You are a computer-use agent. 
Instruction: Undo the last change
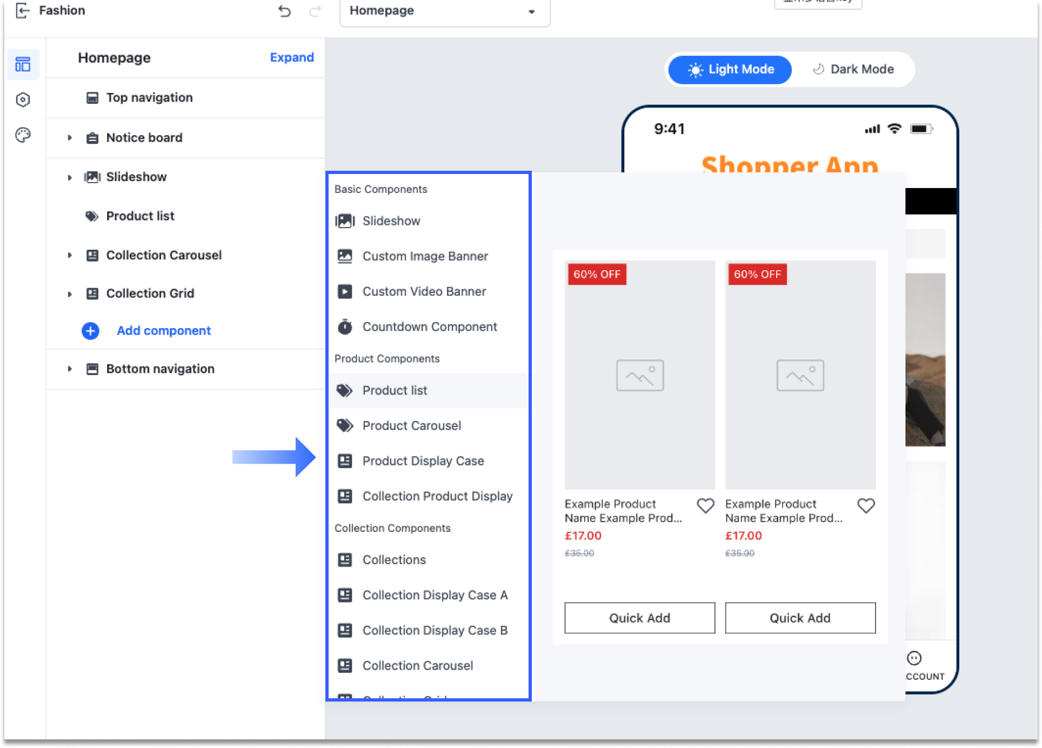(x=284, y=11)
